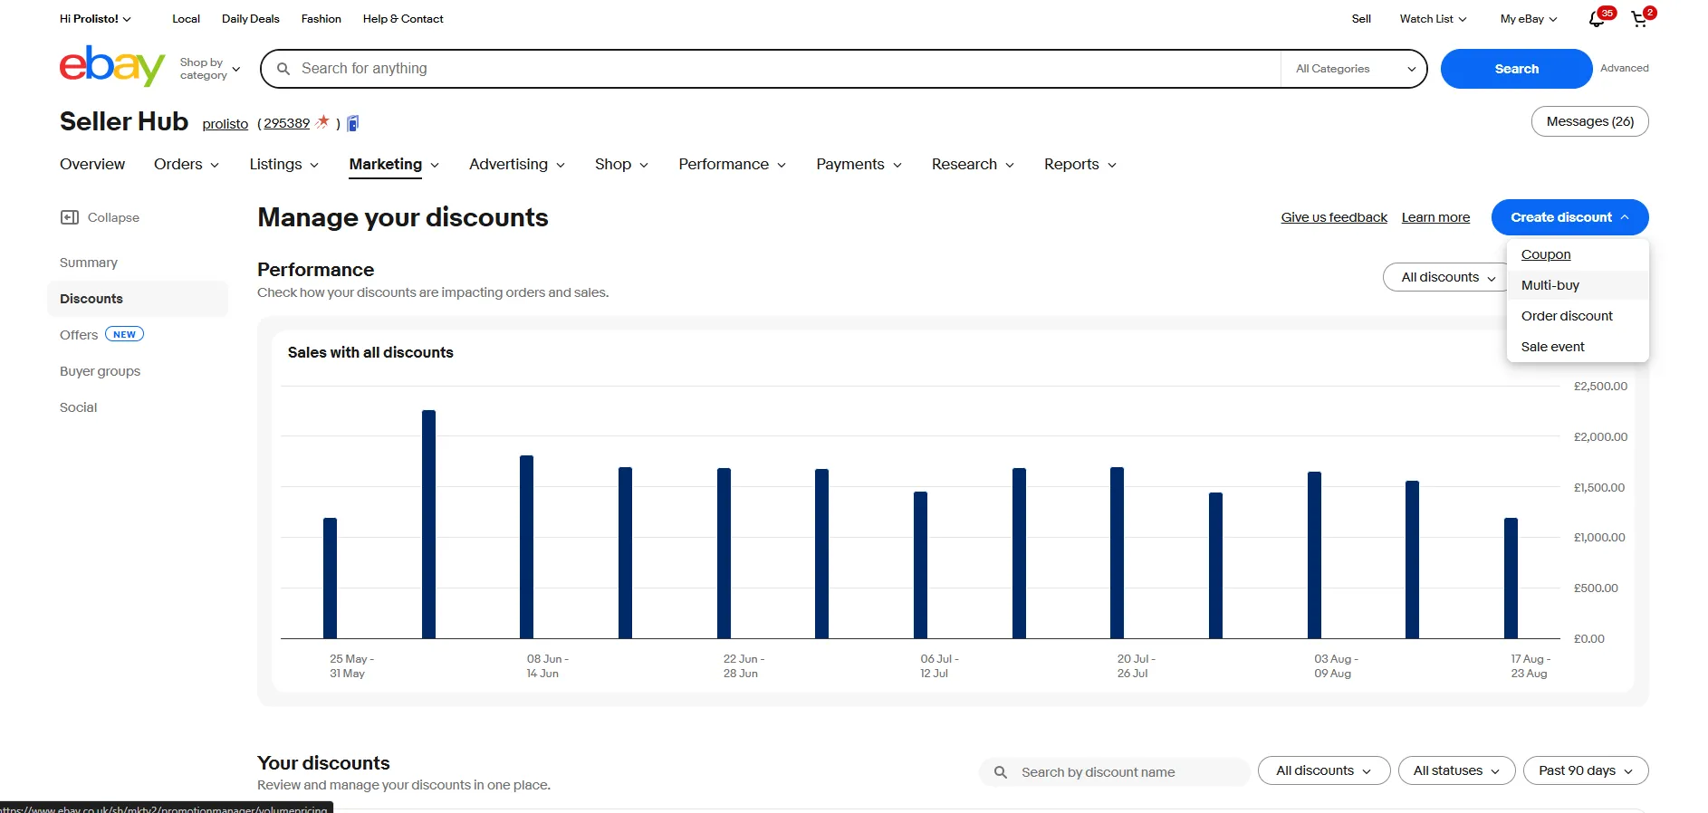Open the Research tab menu
This screenshot has width=1708, height=813.
(973, 164)
